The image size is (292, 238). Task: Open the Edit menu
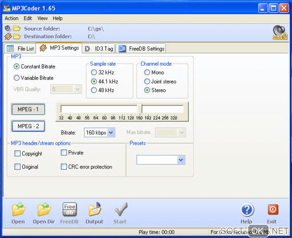click(x=28, y=18)
